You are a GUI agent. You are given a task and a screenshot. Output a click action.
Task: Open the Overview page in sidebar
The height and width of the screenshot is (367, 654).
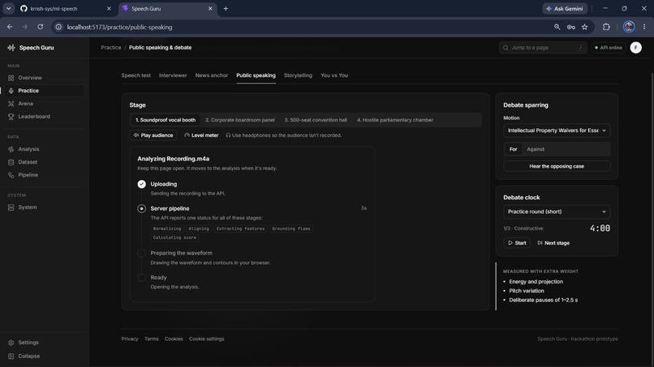pyautogui.click(x=44, y=78)
